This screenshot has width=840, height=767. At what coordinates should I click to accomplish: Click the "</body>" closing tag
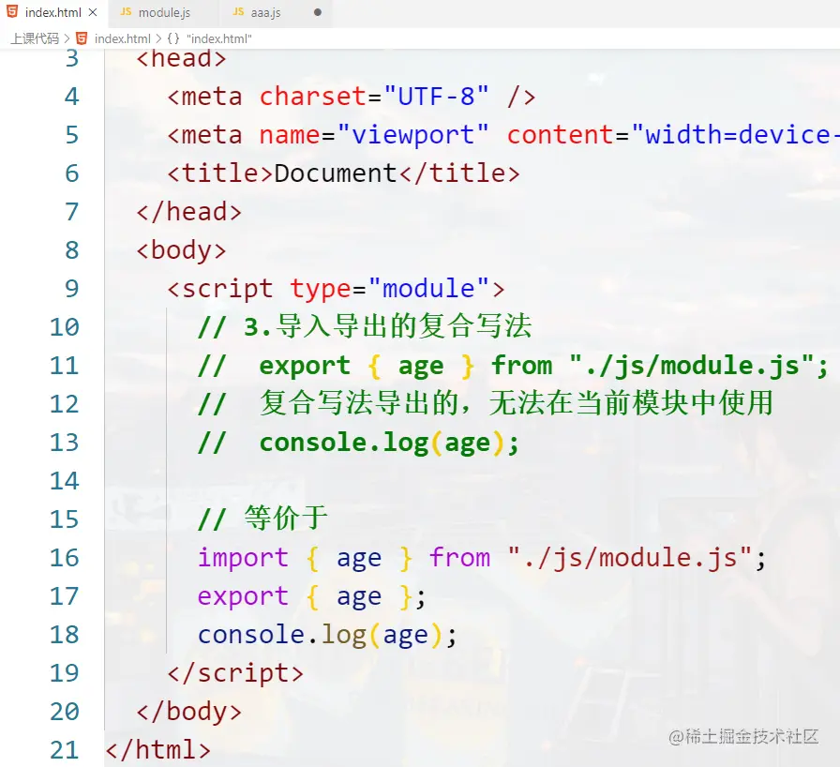188,712
